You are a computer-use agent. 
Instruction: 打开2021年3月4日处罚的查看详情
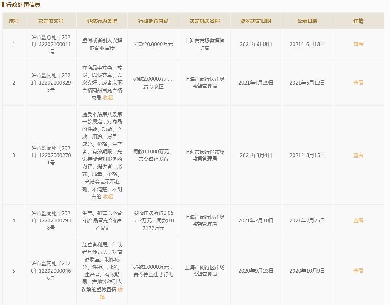pyautogui.click(x=358, y=155)
